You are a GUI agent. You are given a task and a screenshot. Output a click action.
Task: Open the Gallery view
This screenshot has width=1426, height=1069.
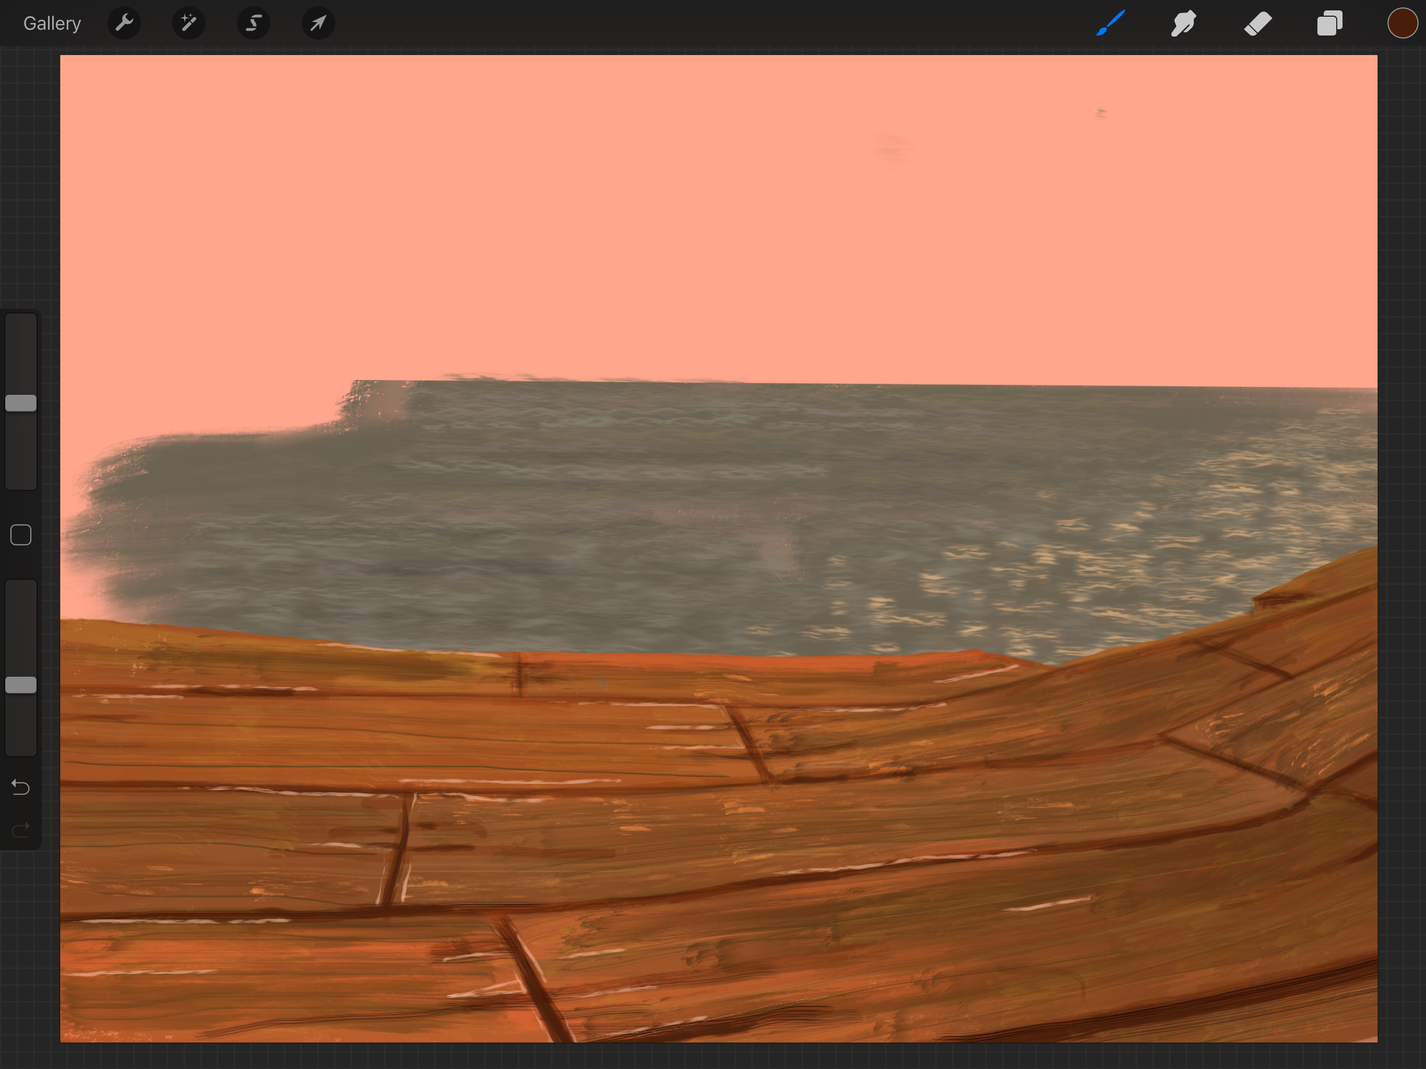pos(52,24)
